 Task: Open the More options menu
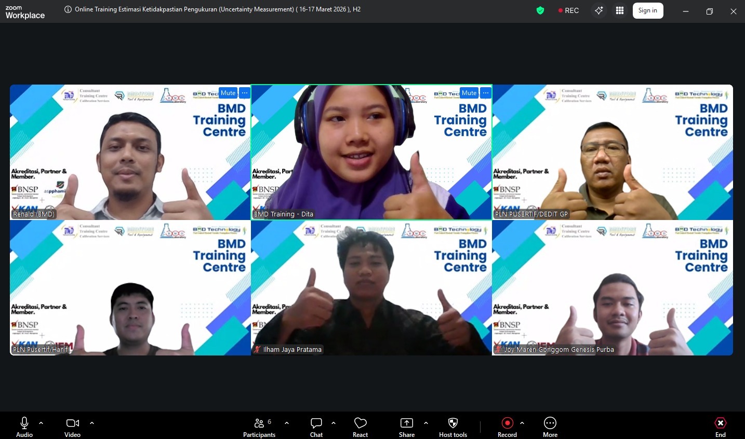point(550,423)
